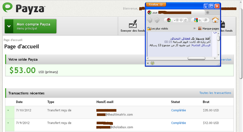
Task: Click Firefox vertical scroll up arrow
Action: pos(218,34)
